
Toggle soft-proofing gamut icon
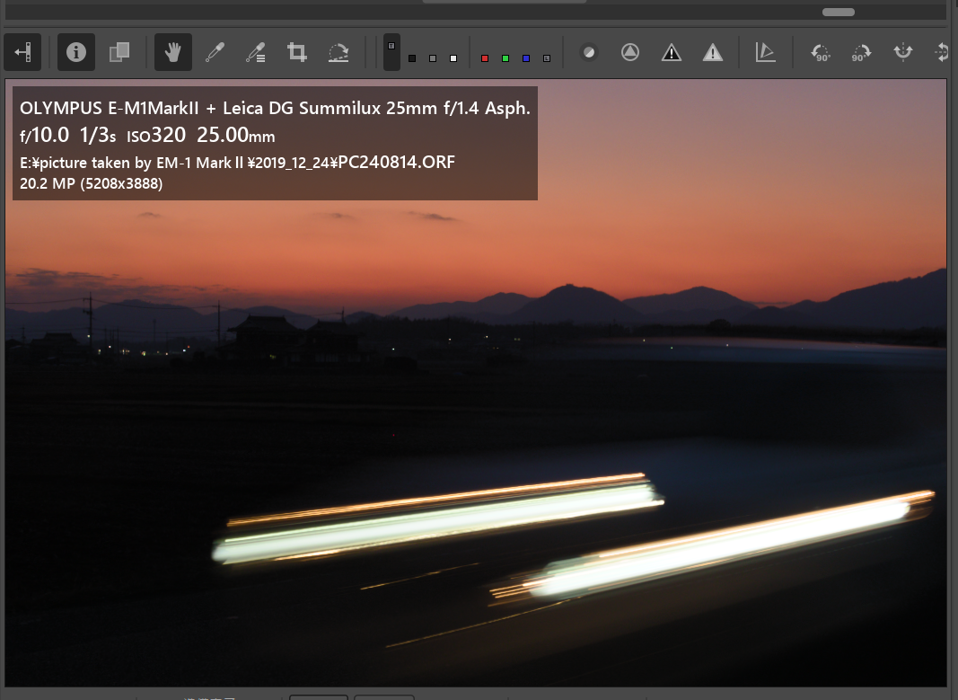pyautogui.click(x=765, y=52)
